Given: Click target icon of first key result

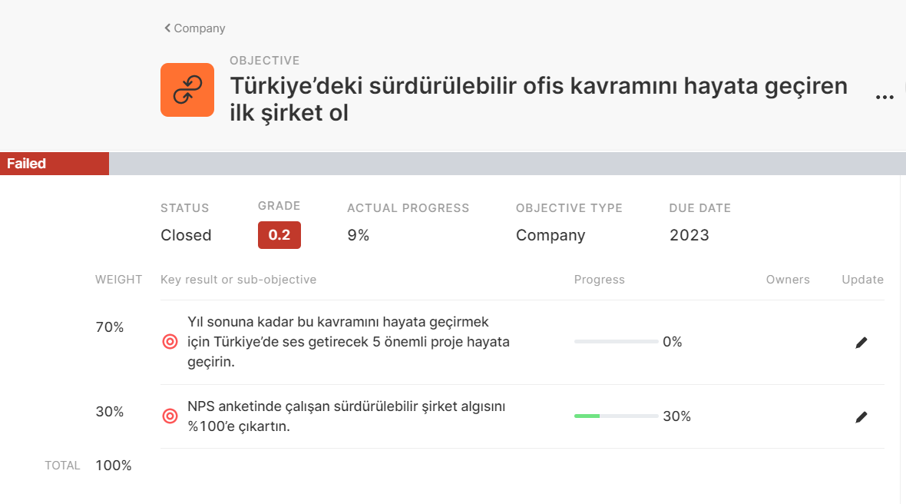Looking at the screenshot, I should [x=170, y=342].
